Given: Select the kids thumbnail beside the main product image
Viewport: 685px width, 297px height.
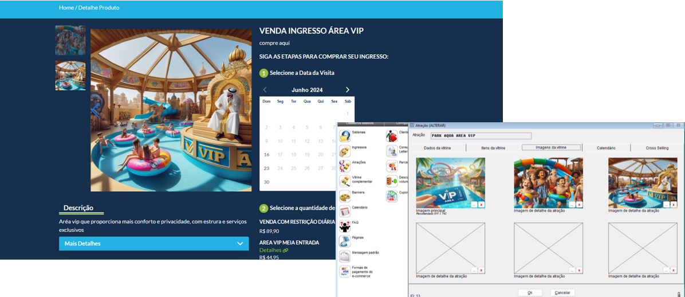Looking at the screenshot, I should (70, 41).
